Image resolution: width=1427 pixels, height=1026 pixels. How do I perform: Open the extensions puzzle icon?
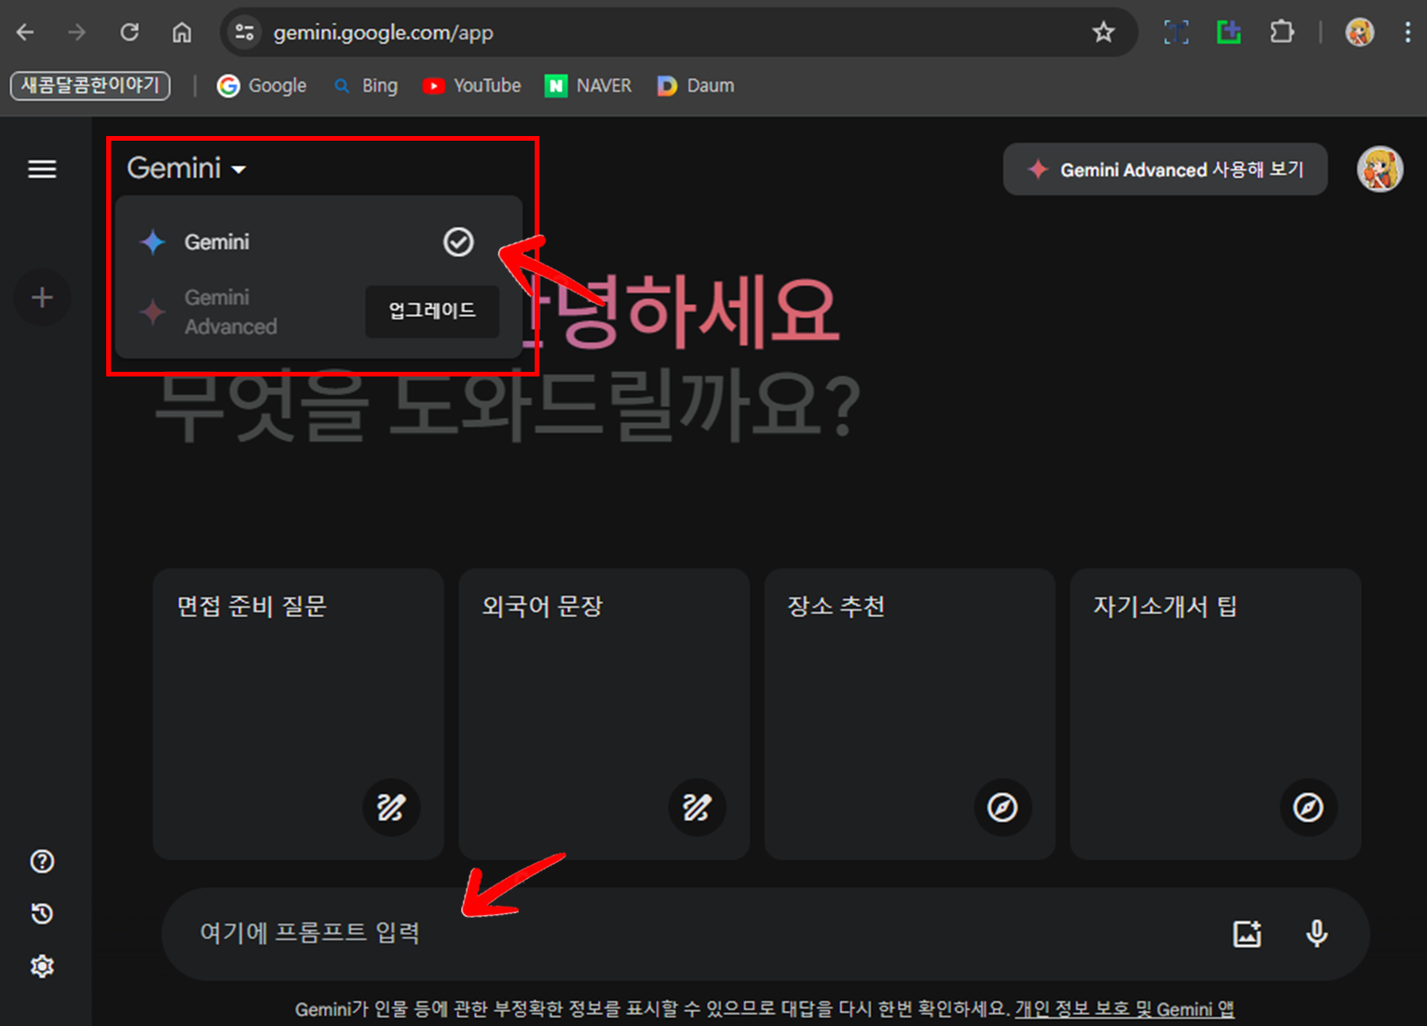pos(1282,33)
